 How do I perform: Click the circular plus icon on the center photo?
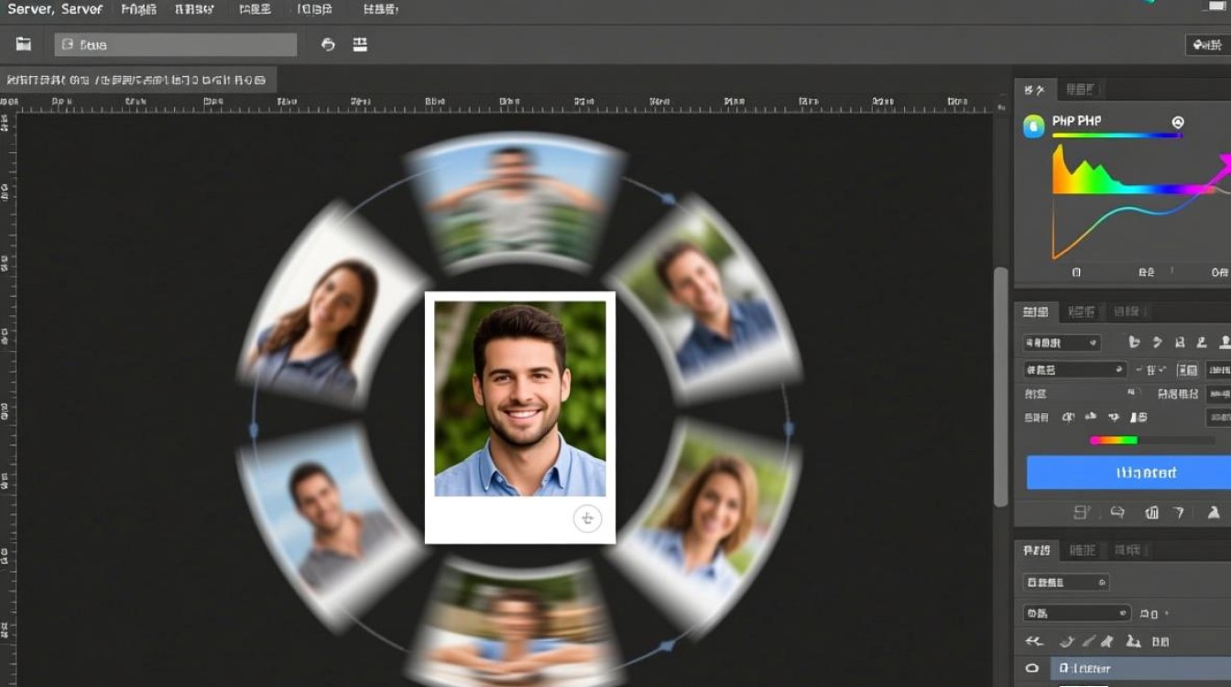tap(587, 518)
